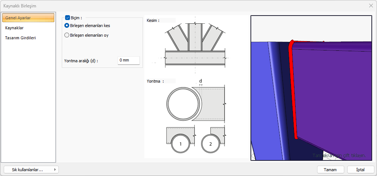Switch to Tasarım Girdileri page
This screenshot has width=377, height=176.
pos(20,37)
